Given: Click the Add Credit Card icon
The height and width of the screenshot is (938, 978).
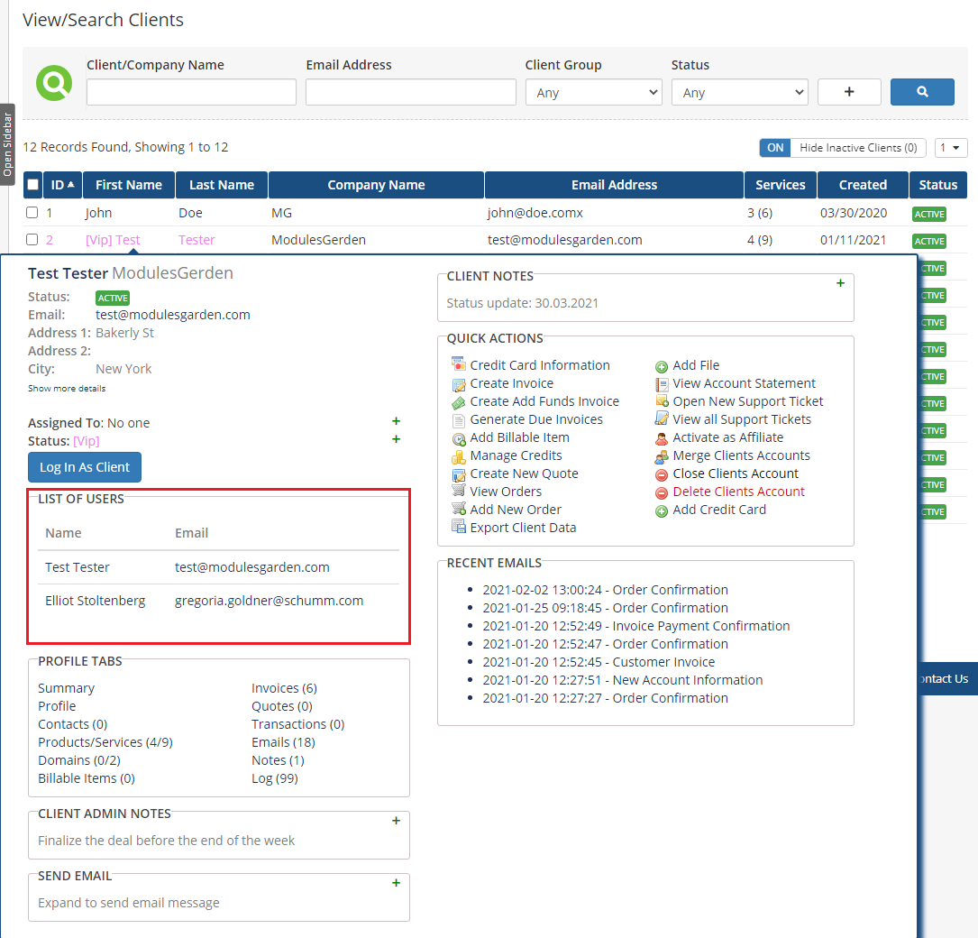Looking at the screenshot, I should [661, 511].
